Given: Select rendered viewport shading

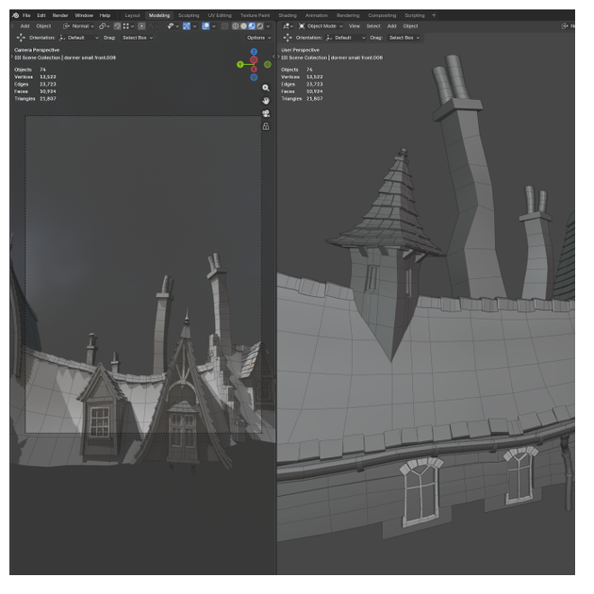Looking at the screenshot, I should tap(260, 26).
